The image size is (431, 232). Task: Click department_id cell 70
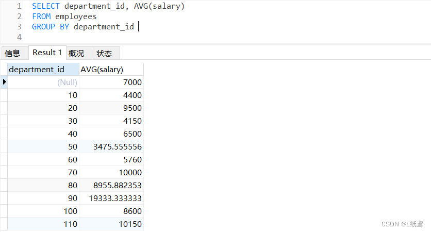(x=43, y=173)
